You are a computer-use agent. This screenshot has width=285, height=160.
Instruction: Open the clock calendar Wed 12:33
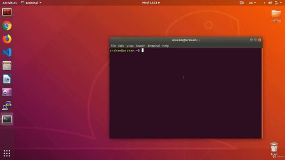pos(151,3)
